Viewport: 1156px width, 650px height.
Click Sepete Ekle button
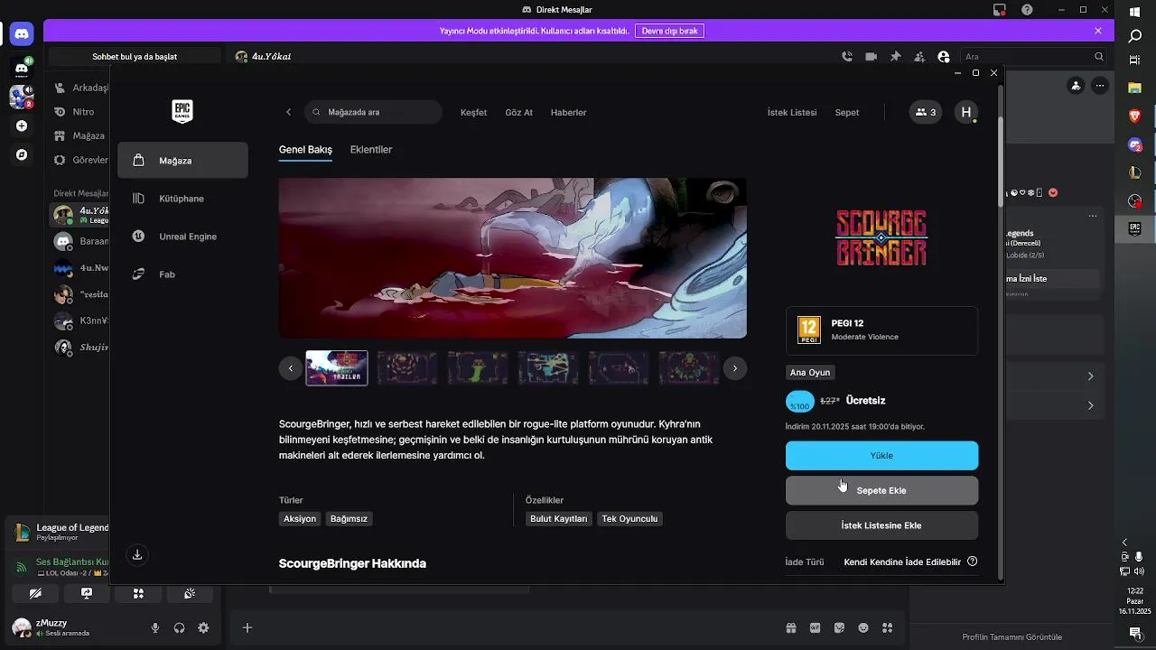pyautogui.click(x=881, y=490)
